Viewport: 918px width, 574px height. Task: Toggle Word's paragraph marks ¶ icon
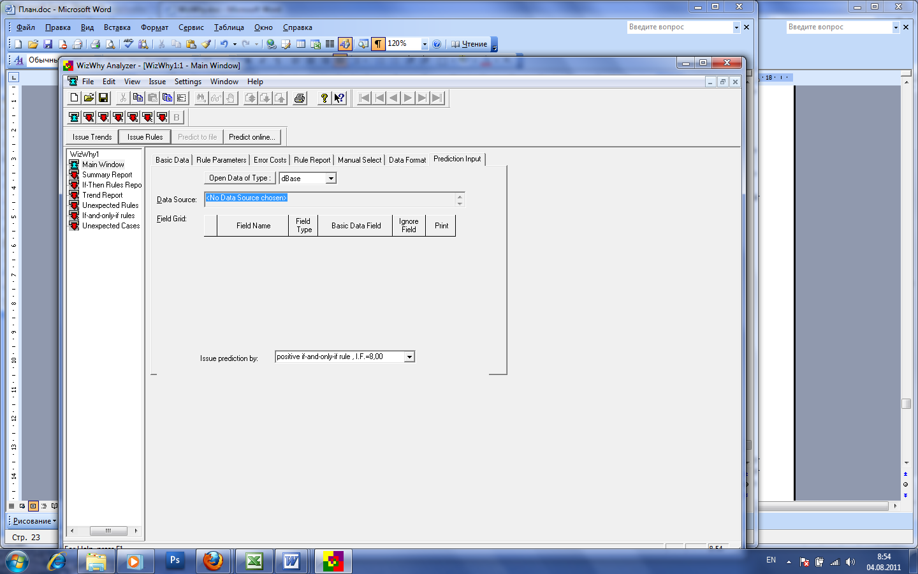(378, 44)
